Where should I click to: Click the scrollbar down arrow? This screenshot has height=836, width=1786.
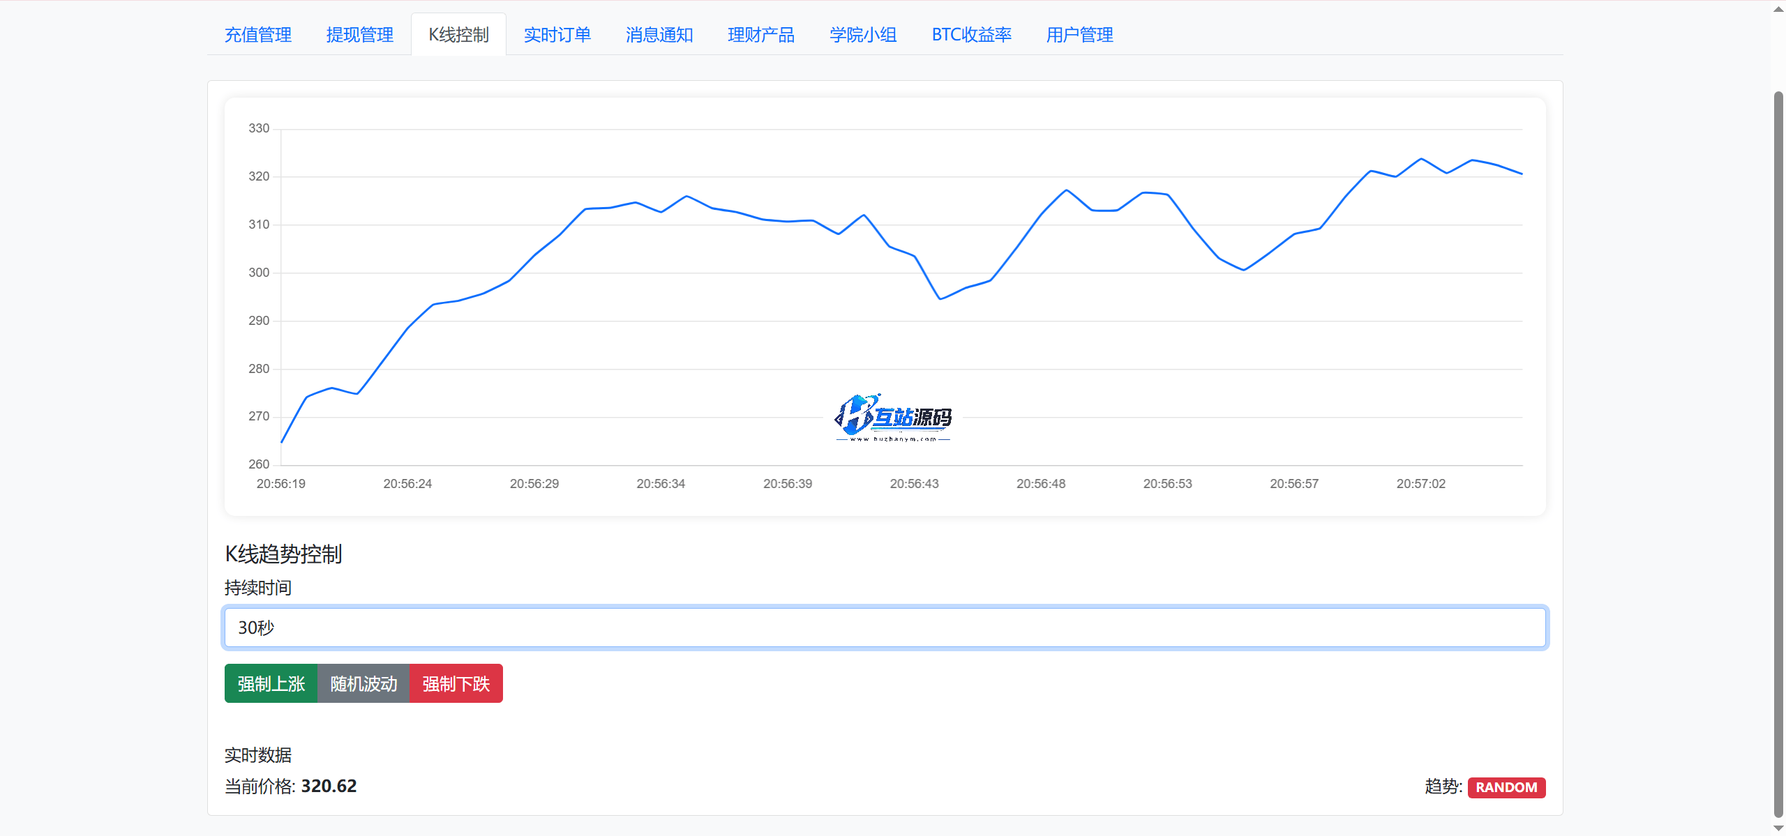[1778, 828]
